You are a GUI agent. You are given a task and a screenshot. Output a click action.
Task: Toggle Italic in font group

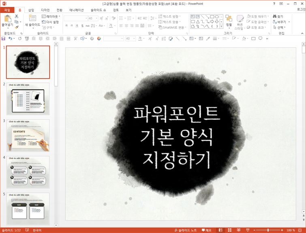click(72, 25)
